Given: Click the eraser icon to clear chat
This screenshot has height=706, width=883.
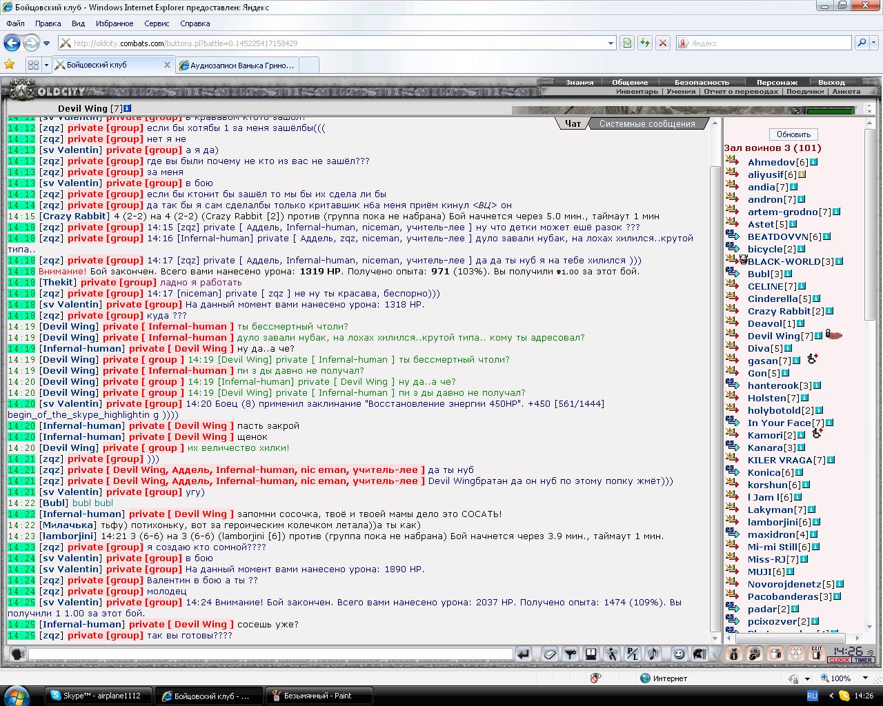Looking at the screenshot, I should [548, 654].
